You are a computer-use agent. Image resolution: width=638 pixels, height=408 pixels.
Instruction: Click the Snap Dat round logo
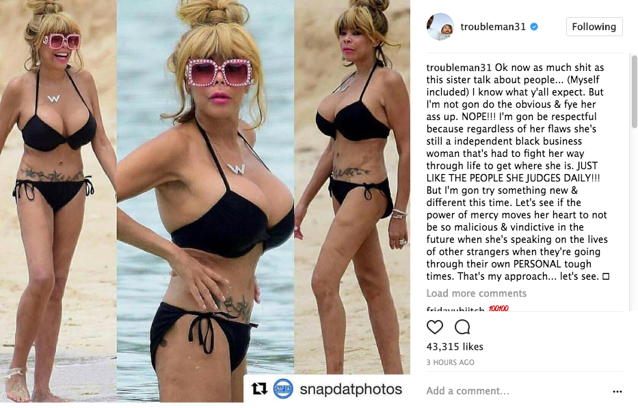[x=283, y=389]
